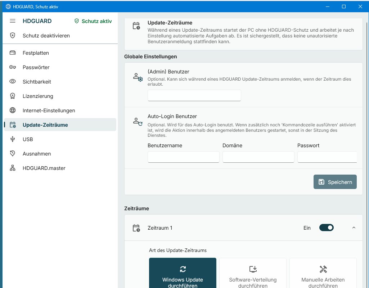Click the Update-Zeiträume calendar icon in sidebar
The image size is (369, 288).
coord(13,125)
